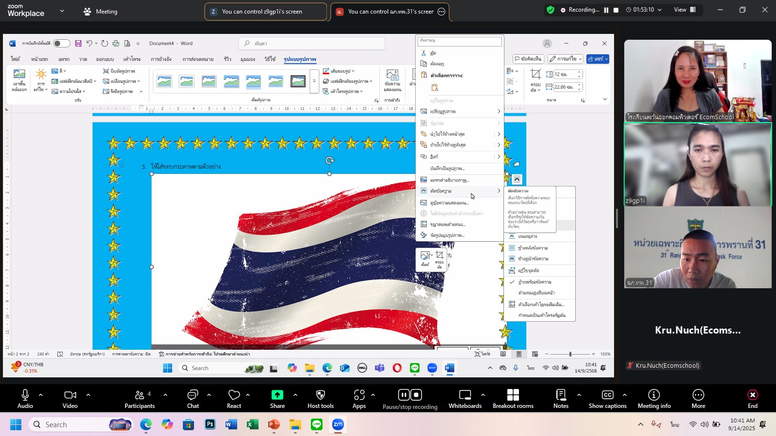Expand the Change Picture (เปลี่ยนรูปภาพ) submenu arrow
Image resolution: width=776 pixels, height=436 pixels.
[499, 111]
